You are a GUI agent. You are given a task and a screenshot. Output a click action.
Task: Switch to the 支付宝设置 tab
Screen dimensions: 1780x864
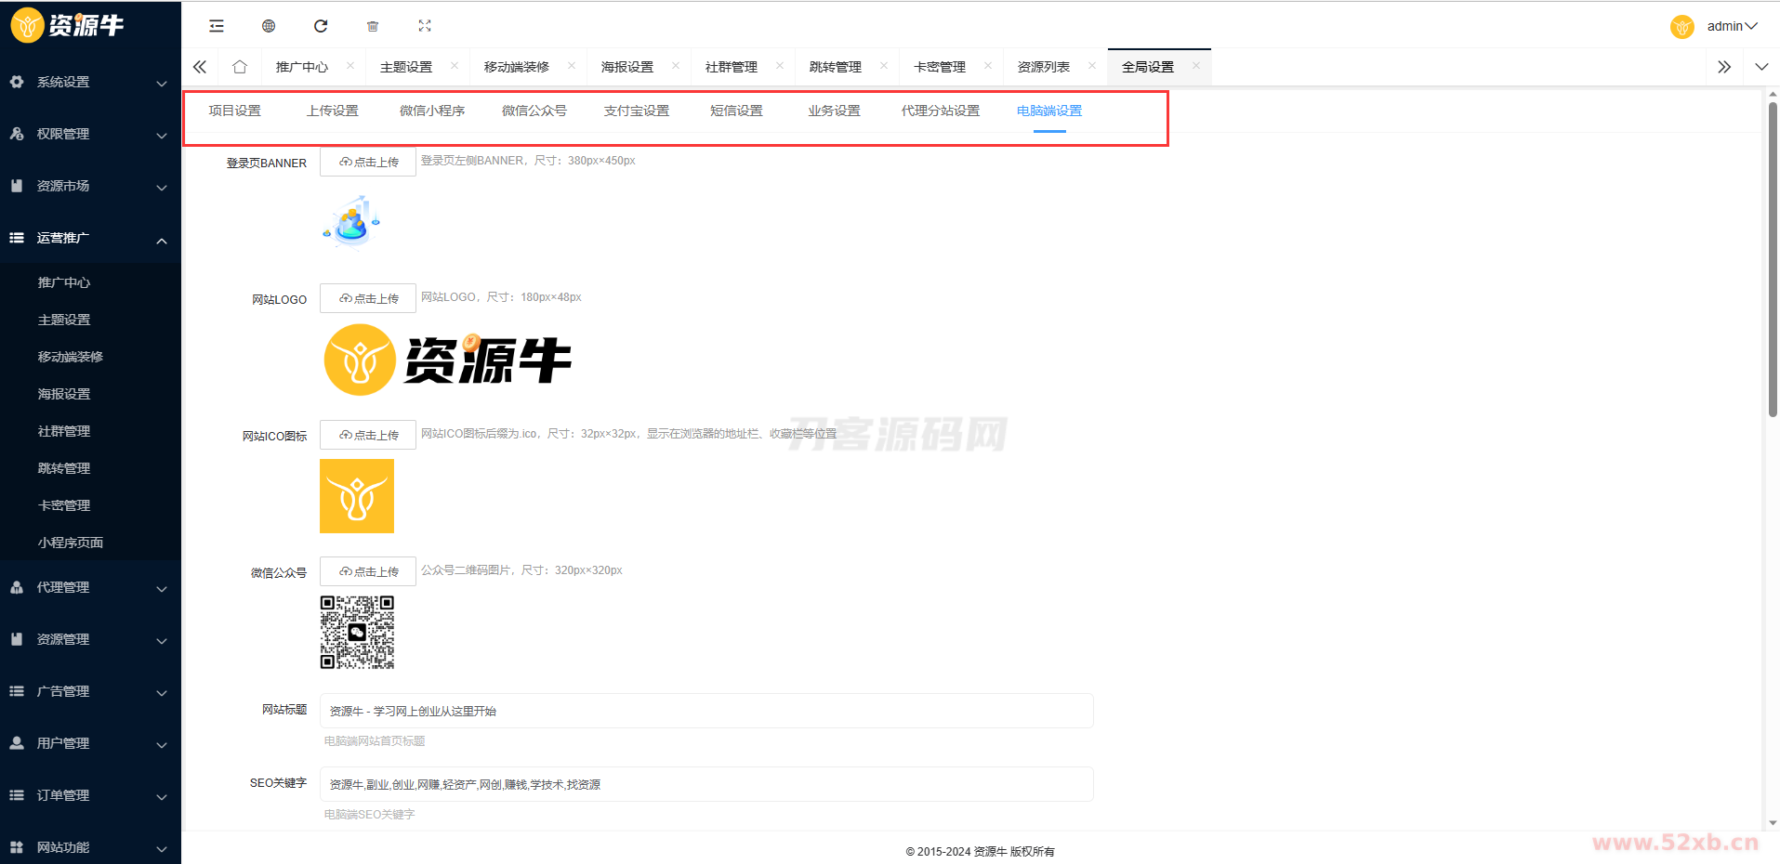pyautogui.click(x=637, y=111)
